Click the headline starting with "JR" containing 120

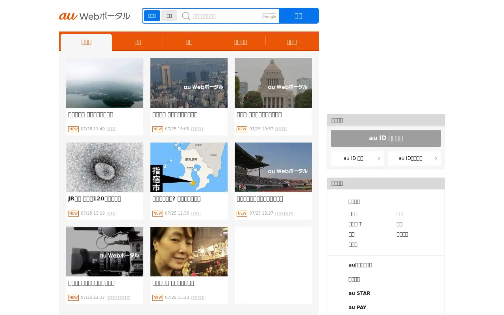point(94,199)
